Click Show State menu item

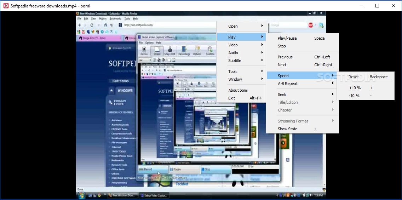point(302,129)
